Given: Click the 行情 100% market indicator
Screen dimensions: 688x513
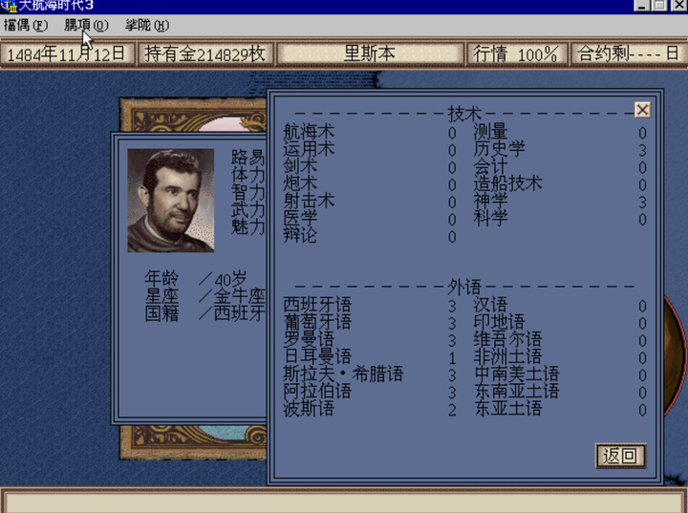Looking at the screenshot, I should (x=516, y=54).
